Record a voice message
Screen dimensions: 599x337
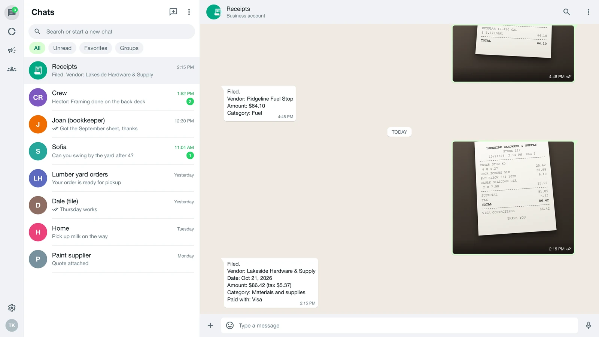[589, 325]
